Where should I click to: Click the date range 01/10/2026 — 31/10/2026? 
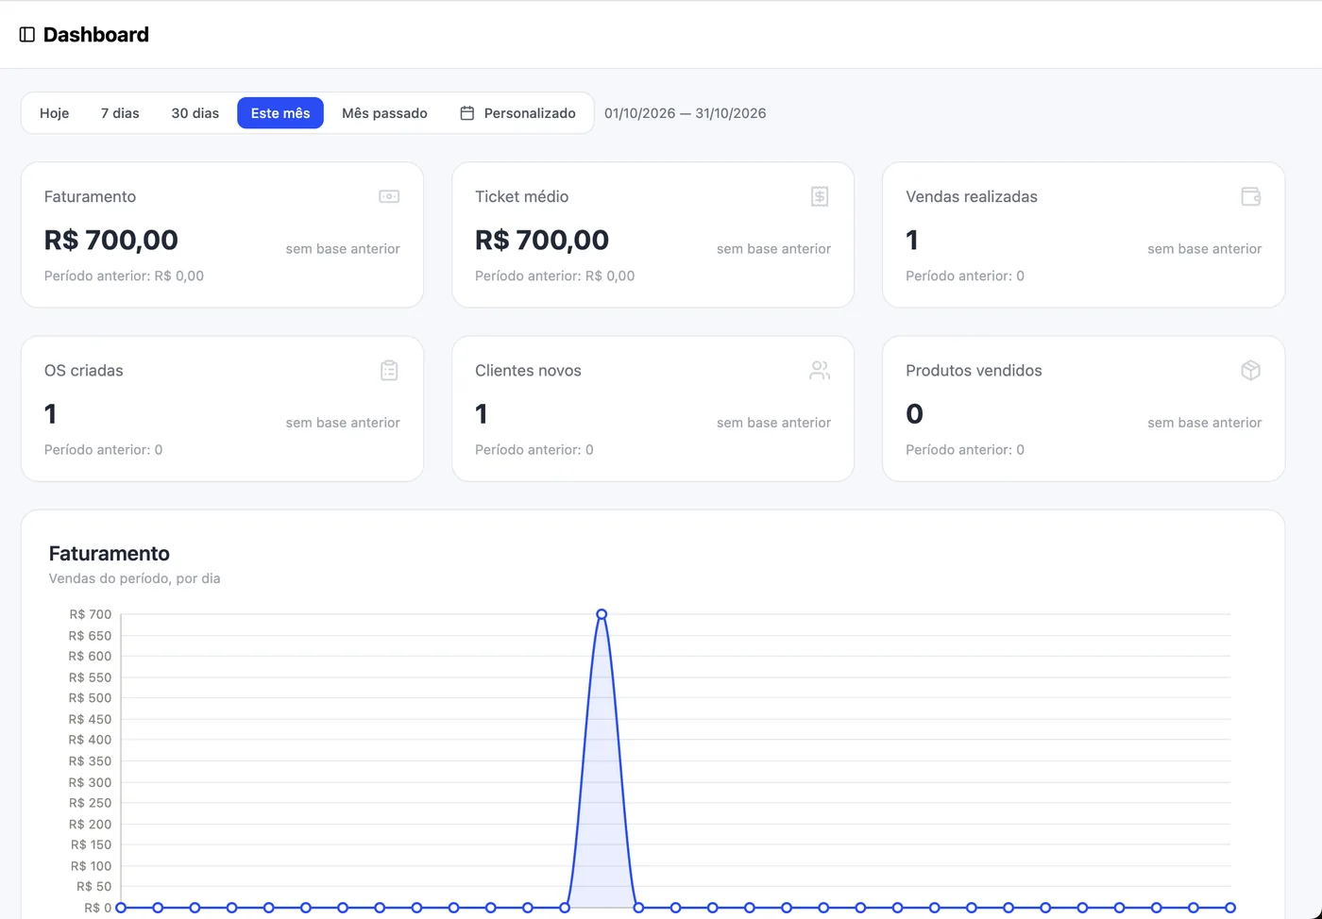click(686, 113)
